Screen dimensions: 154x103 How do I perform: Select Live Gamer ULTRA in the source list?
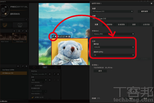click(x=14, y=70)
